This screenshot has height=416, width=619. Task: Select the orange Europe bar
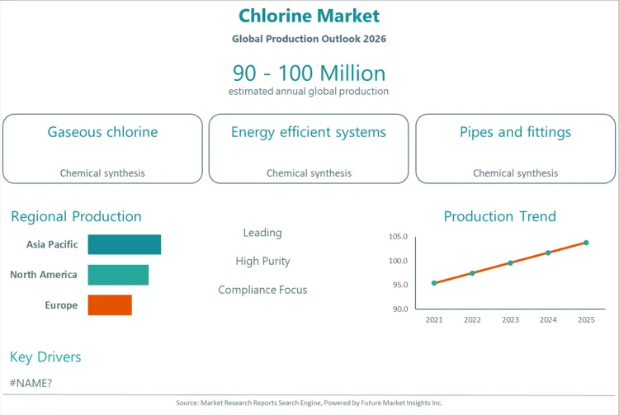click(110, 305)
